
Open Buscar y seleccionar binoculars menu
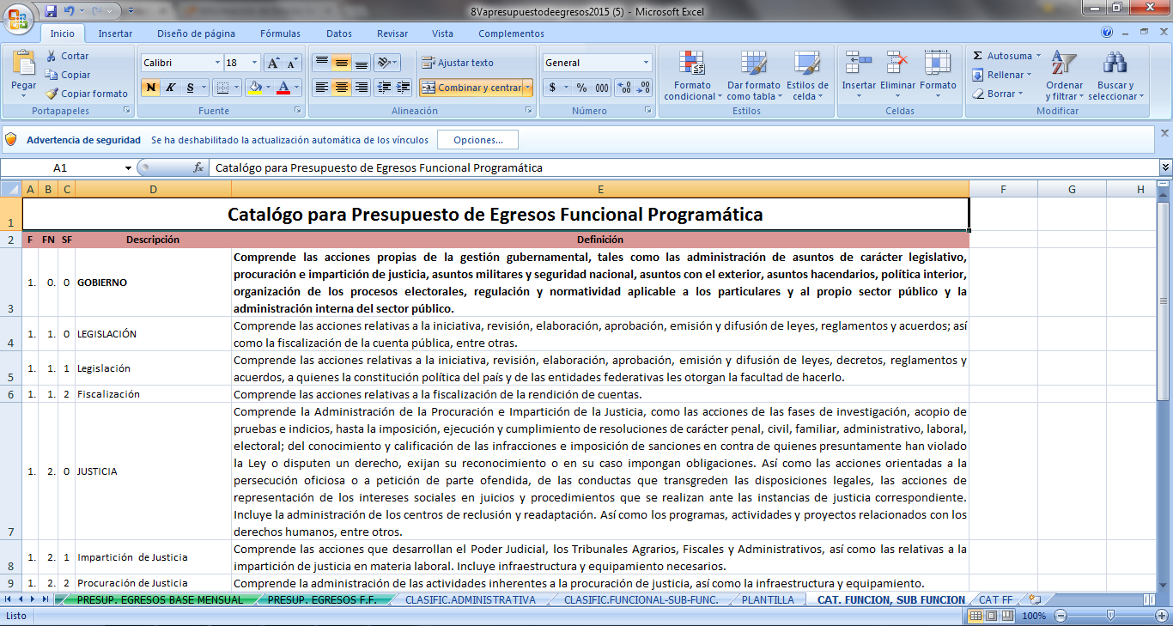coord(1115,76)
